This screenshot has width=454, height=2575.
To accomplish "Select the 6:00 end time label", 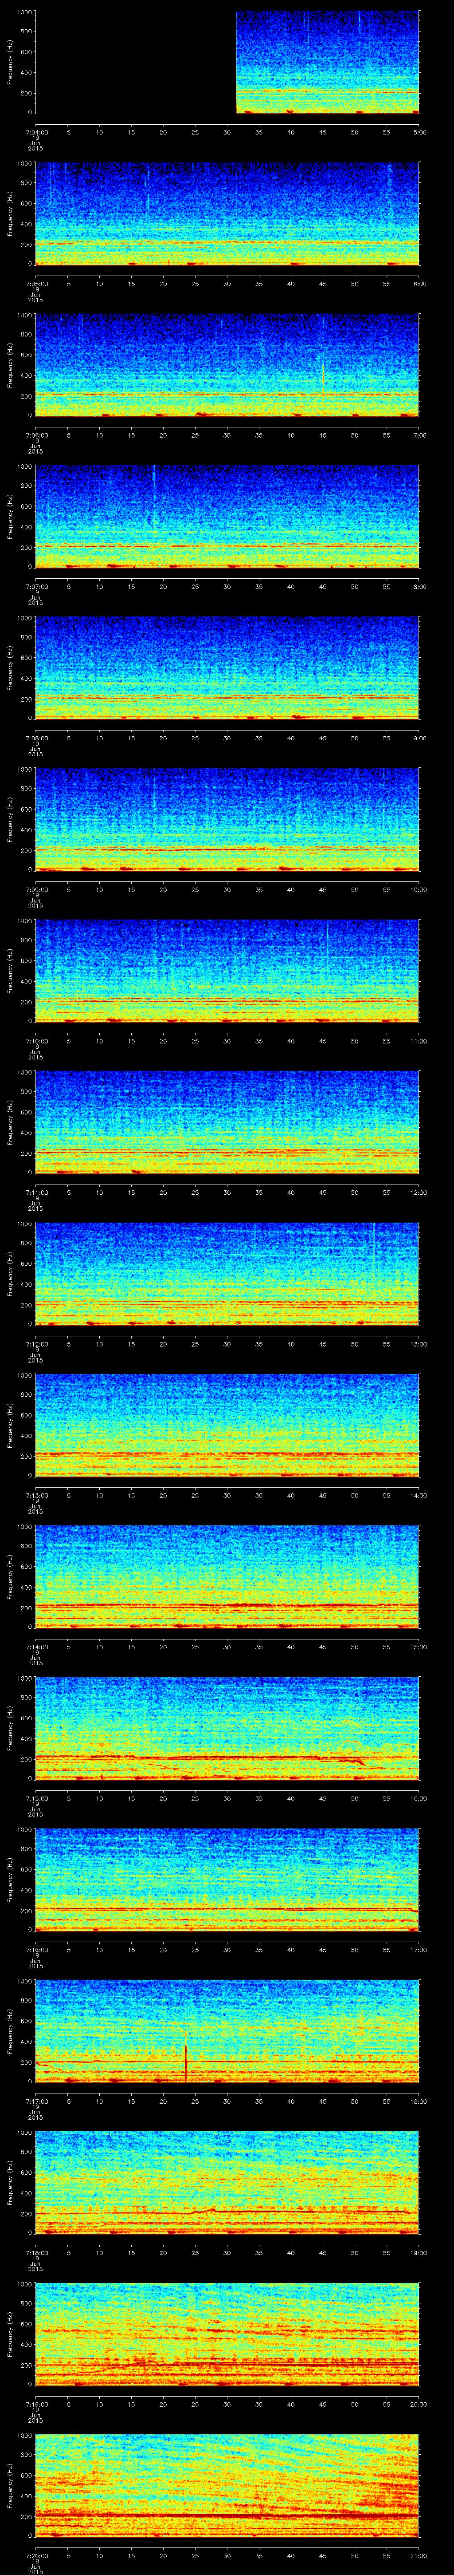I will pyautogui.click(x=419, y=284).
